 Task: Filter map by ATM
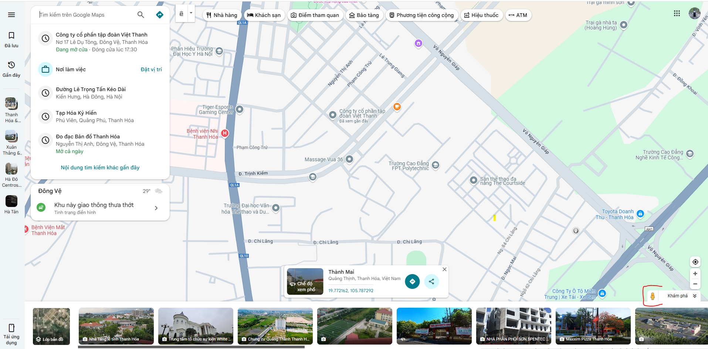(518, 15)
